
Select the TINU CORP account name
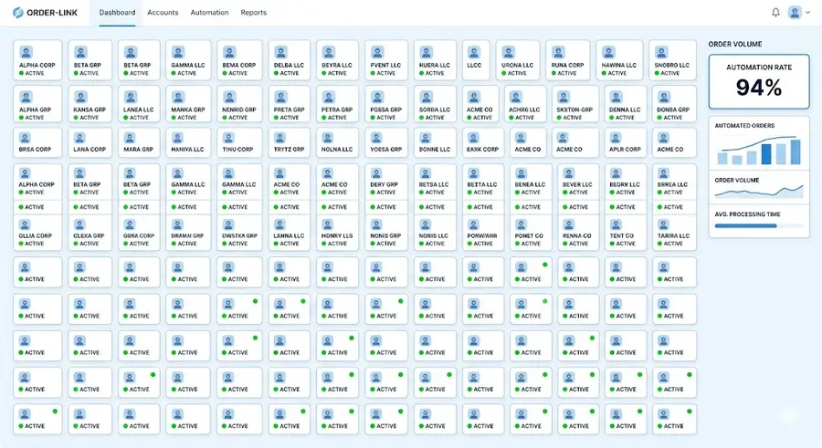tap(237, 150)
